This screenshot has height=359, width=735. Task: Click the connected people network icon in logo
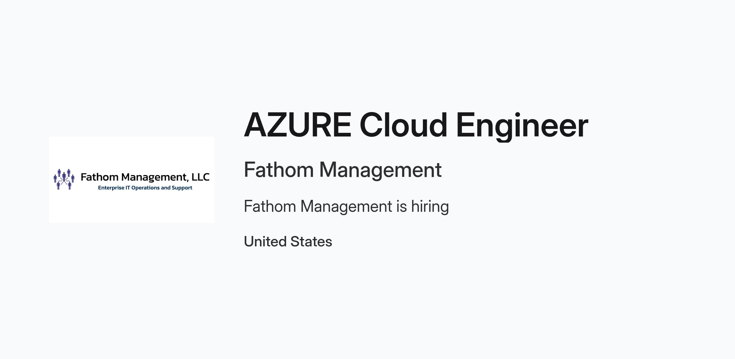[64, 179]
